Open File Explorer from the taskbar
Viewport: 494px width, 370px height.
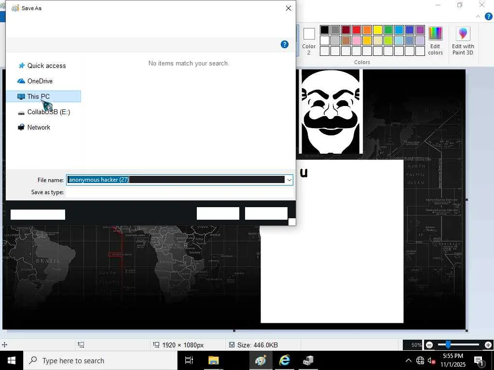pyautogui.click(x=213, y=360)
